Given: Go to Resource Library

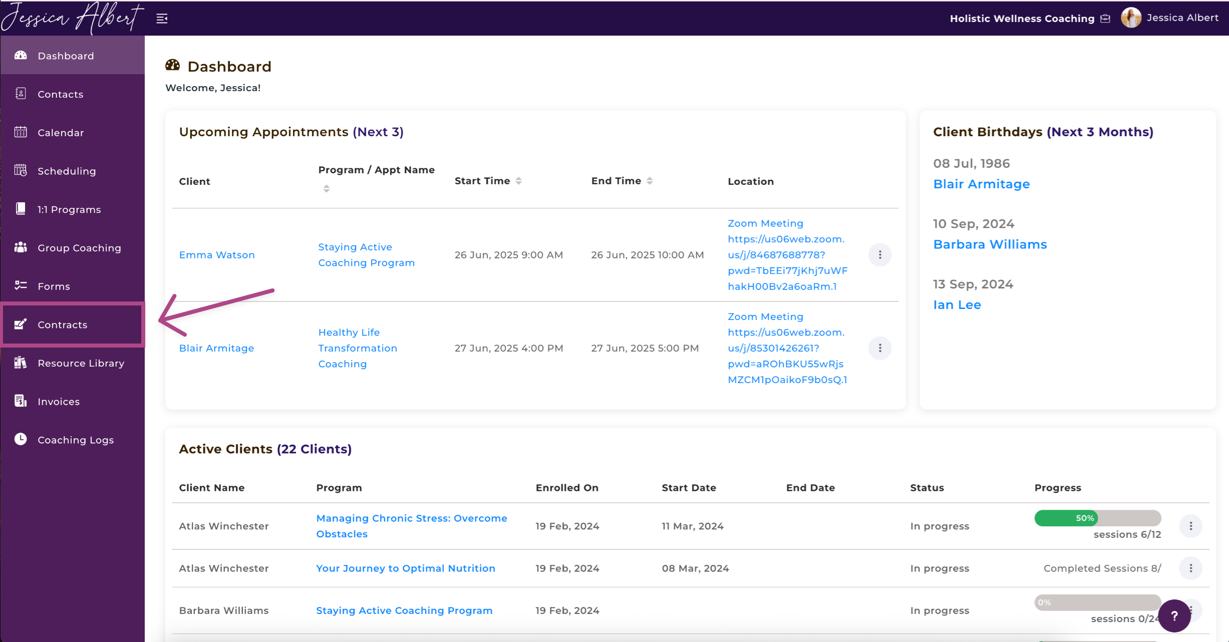Looking at the screenshot, I should tap(73, 363).
